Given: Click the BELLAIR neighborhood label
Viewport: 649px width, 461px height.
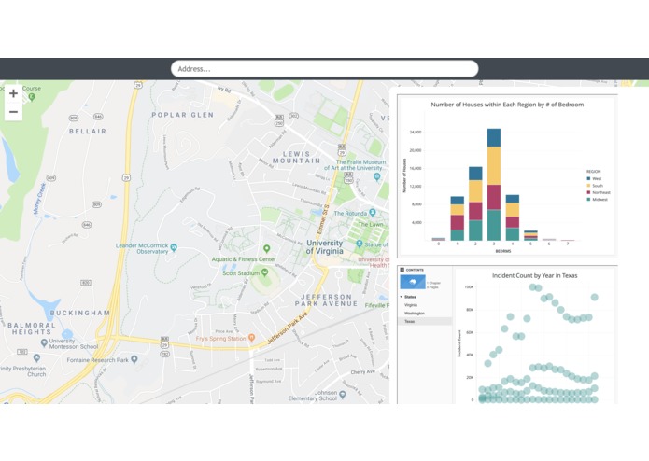Looking at the screenshot, I should [88, 131].
